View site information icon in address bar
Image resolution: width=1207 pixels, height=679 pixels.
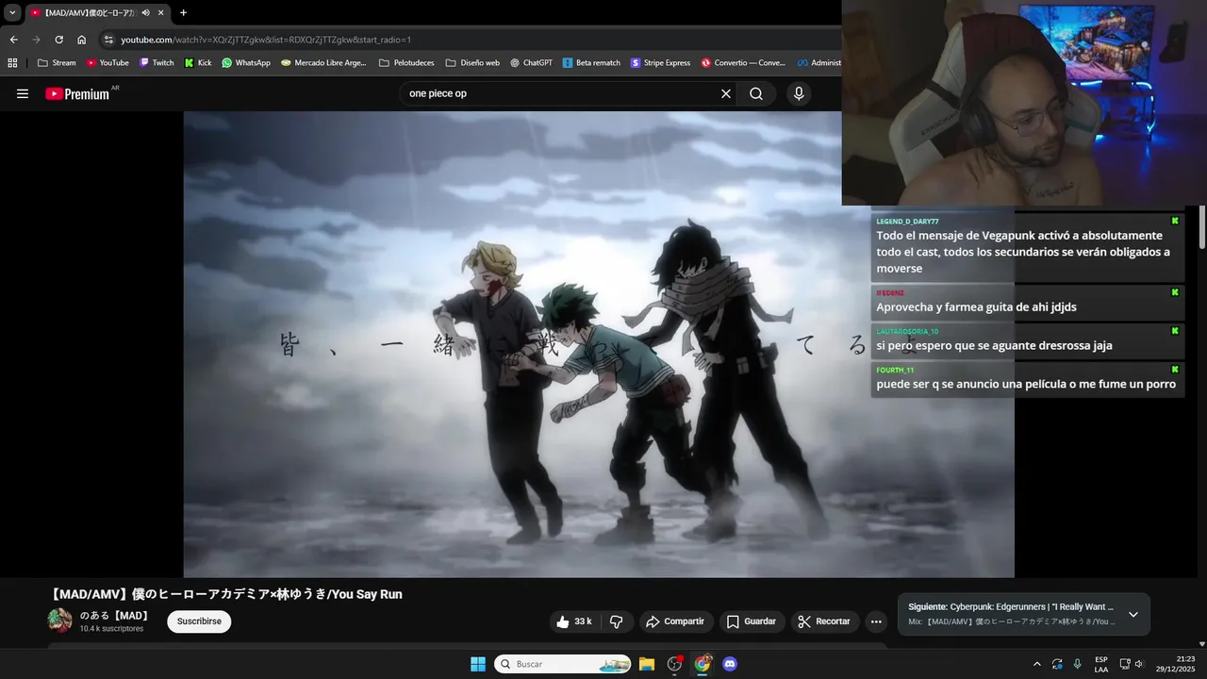108,40
